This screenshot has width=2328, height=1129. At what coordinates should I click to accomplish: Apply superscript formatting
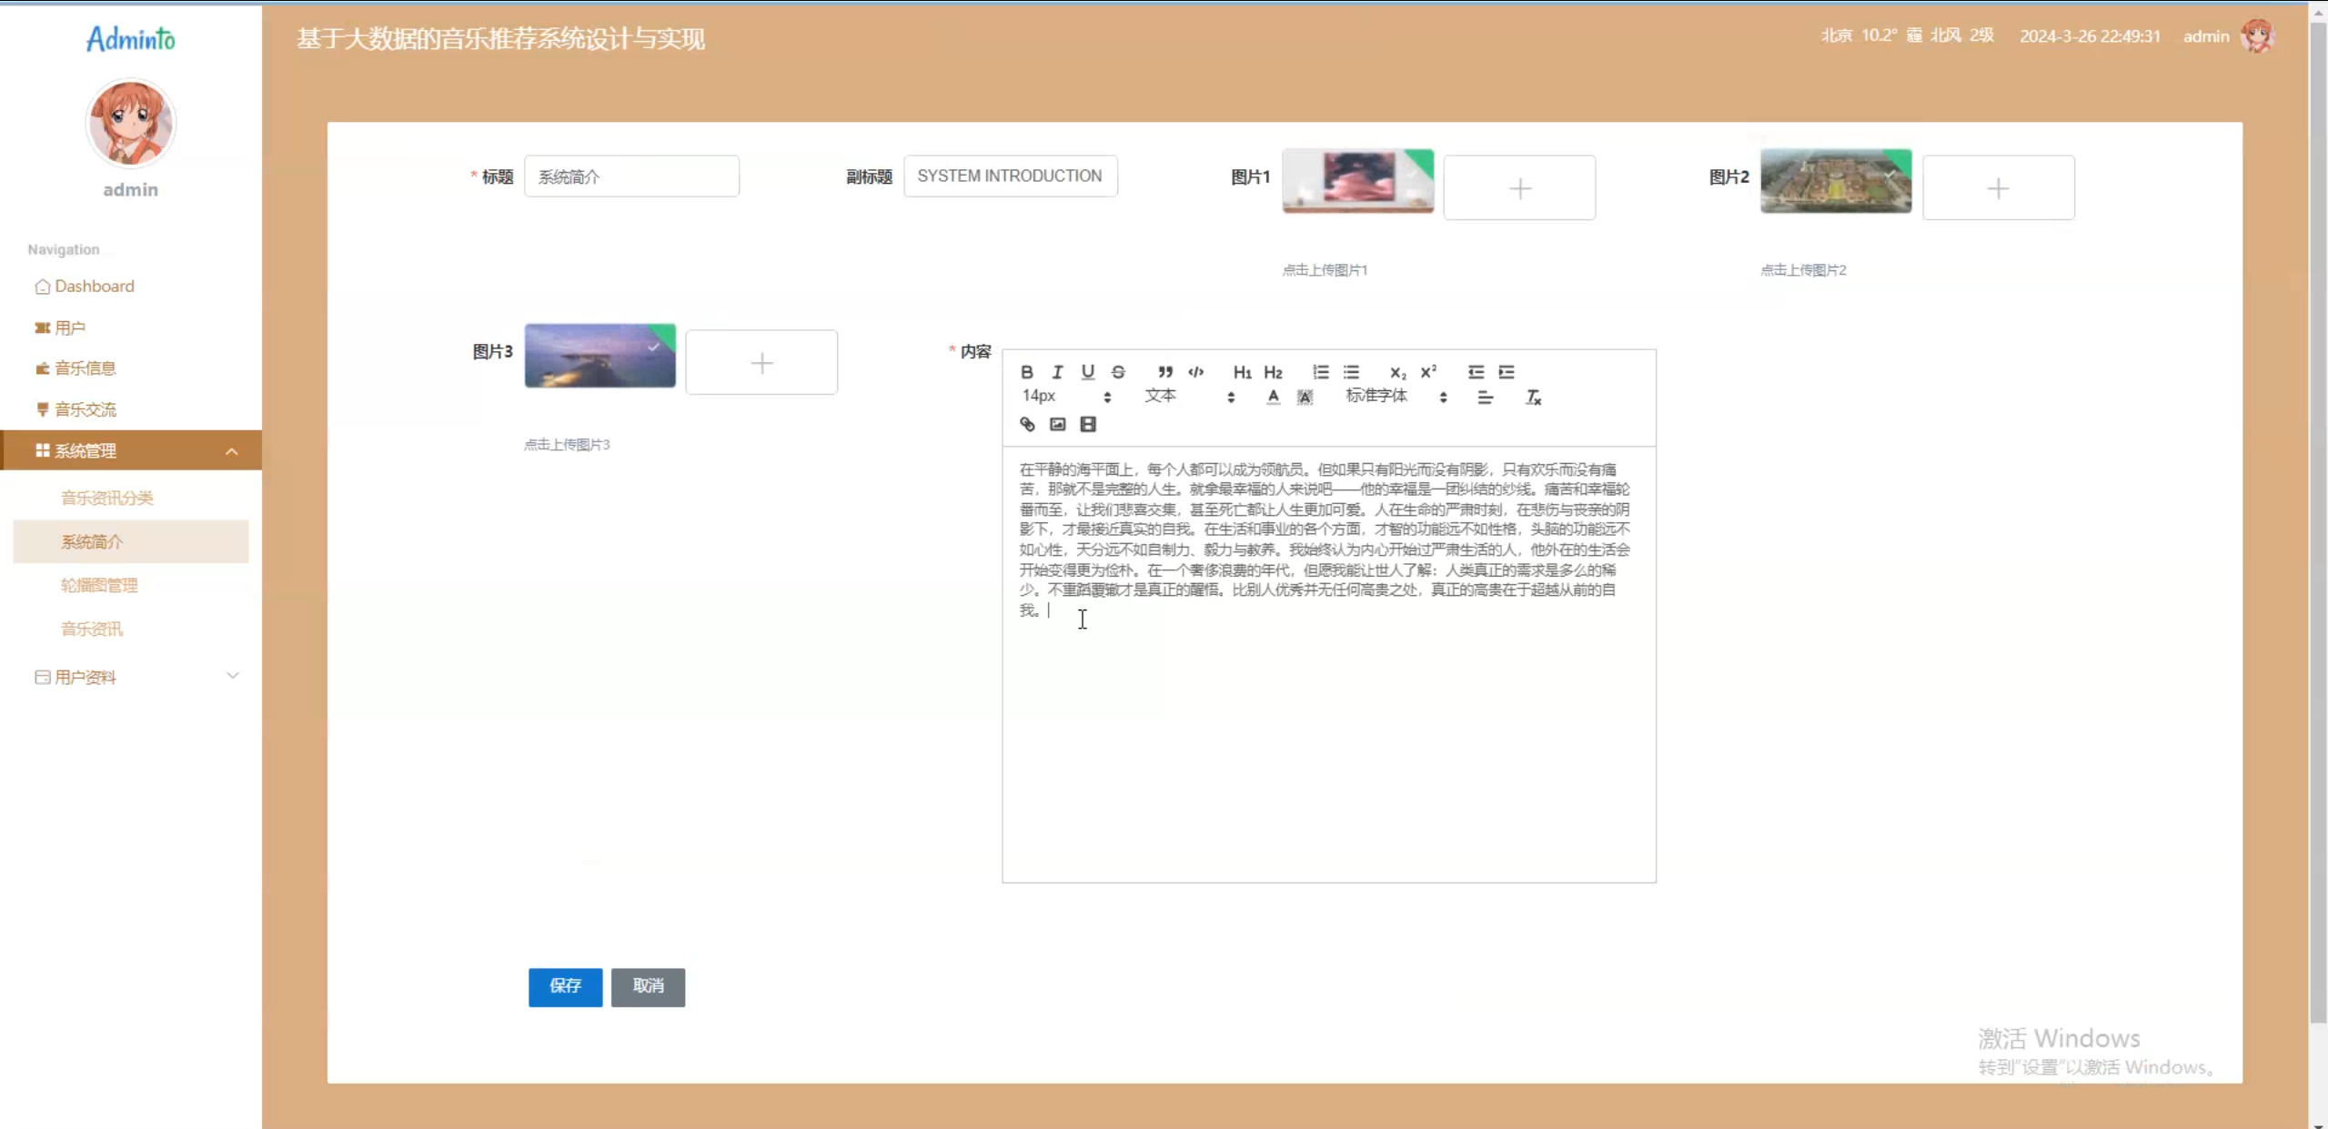[1428, 372]
